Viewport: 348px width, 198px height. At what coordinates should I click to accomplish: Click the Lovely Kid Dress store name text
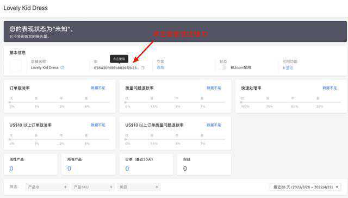click(45, 67)
